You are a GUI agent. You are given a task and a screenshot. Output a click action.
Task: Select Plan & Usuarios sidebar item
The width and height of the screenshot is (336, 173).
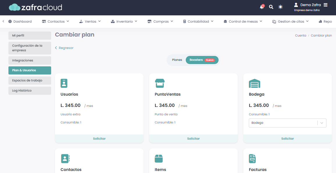[x=30, y=70]
